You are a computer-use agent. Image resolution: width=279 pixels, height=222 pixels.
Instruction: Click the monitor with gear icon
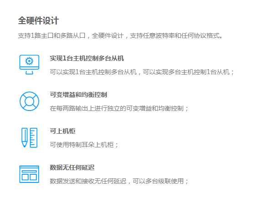coord(29,65)
